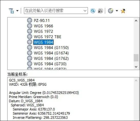Click the WKID: 4326 line
Viewport: 140px width, 121px height.
[28, 84]
